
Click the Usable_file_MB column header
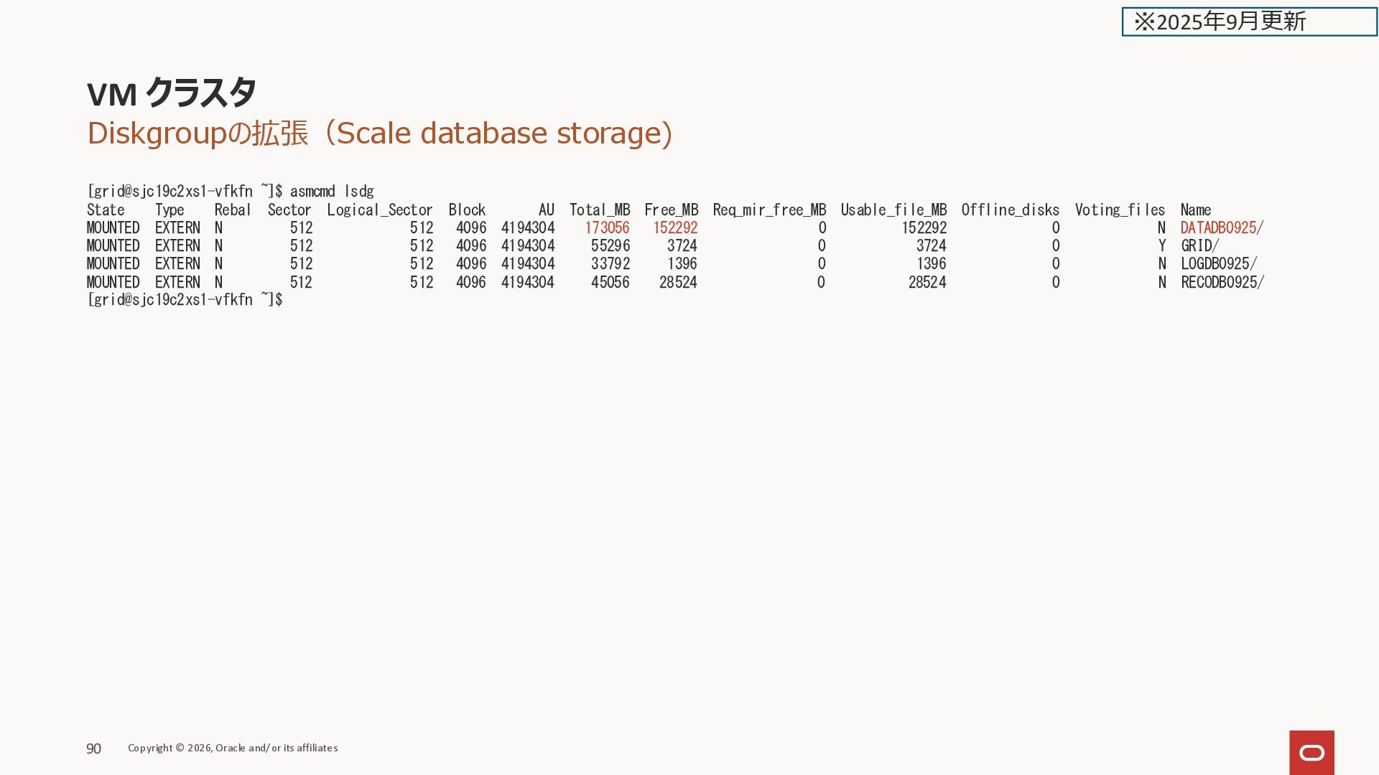point(893,210)
